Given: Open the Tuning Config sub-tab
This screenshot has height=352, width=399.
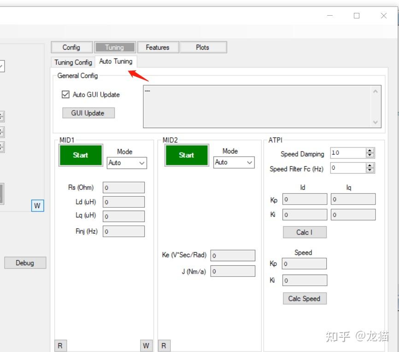Looking at the screenshot, I should (72, 62).
